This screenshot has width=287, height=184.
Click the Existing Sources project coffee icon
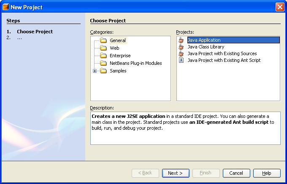(x=181, y=53)
